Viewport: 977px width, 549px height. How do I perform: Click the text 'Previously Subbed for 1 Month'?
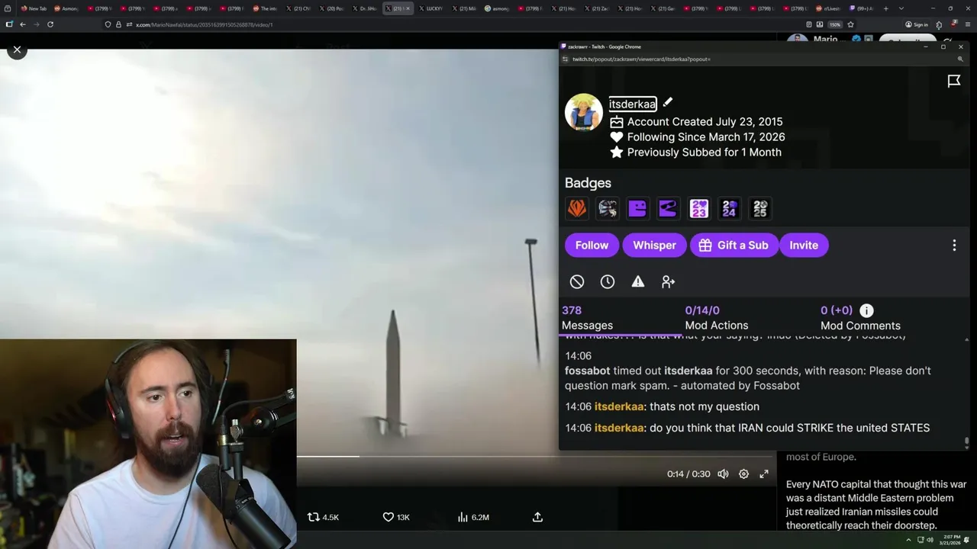(x=704, y=152)
